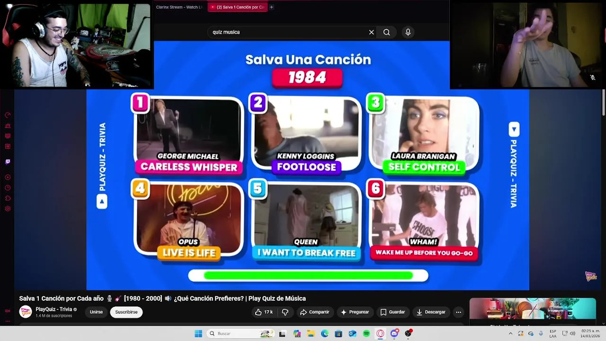Click the GX logo at sidebar bottom
Screen dimensions: 606x341
(x=8, y=311)
